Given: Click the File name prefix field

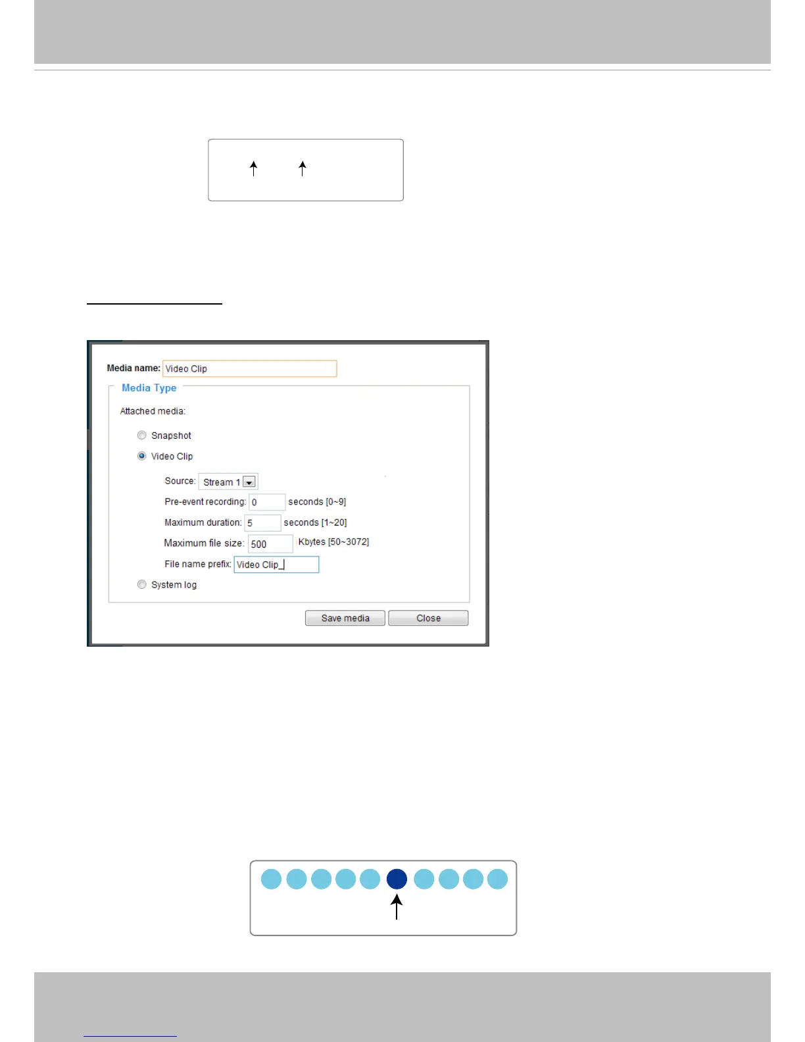Looking at the screenshot, I should [276, 564].
